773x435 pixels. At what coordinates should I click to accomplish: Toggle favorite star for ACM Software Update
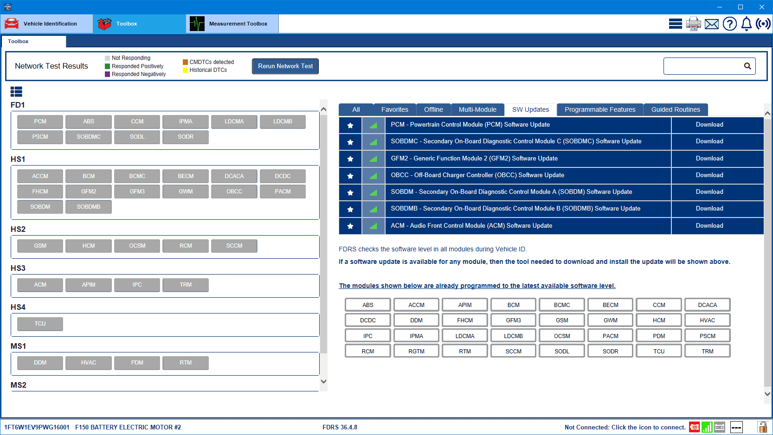[350, 226]
